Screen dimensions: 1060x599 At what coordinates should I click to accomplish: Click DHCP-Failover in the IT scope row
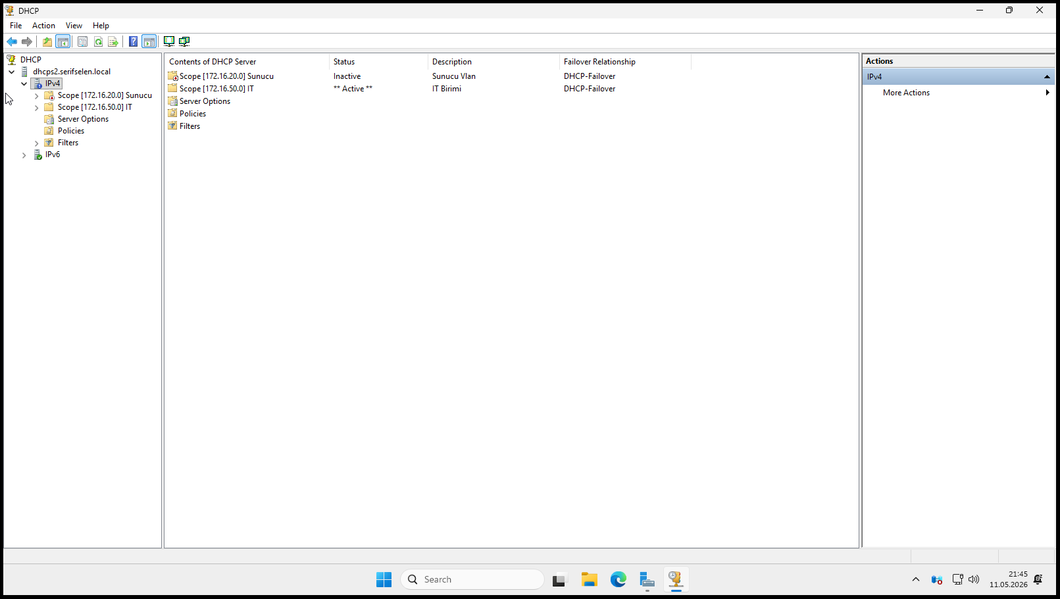(590, 89)
